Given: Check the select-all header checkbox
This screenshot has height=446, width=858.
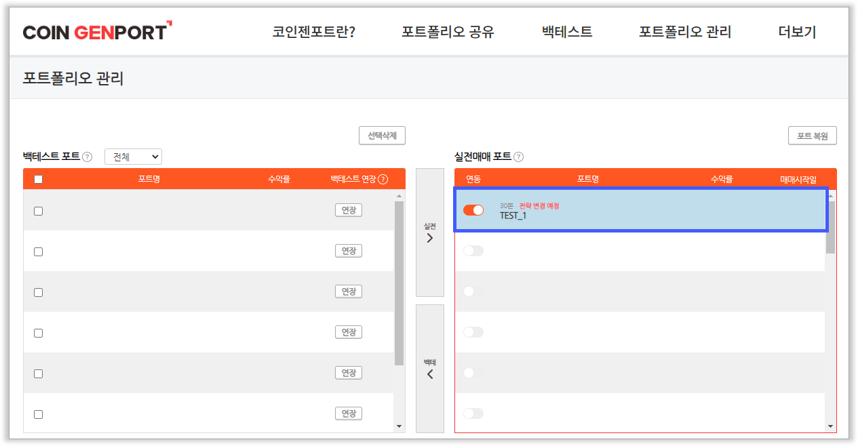Looking at the screenshot, I should (x=38, y=180).
